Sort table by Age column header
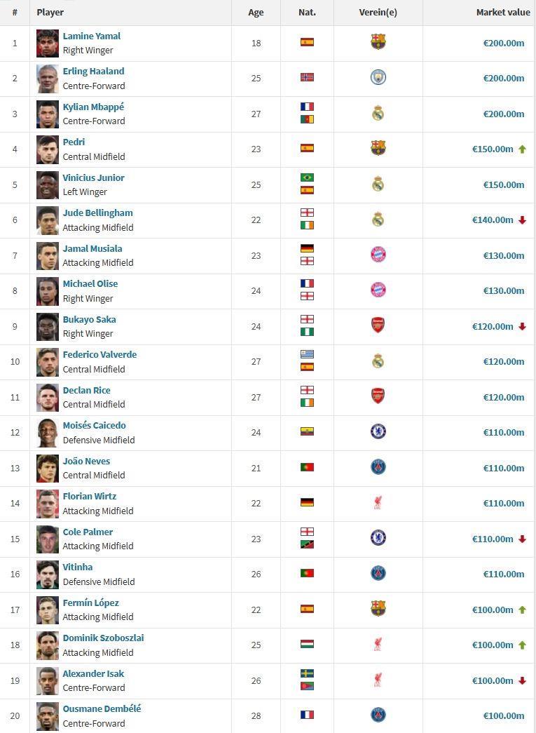This screenshot has height=733, width=536. pyautogui.click(x=256, y=12)
